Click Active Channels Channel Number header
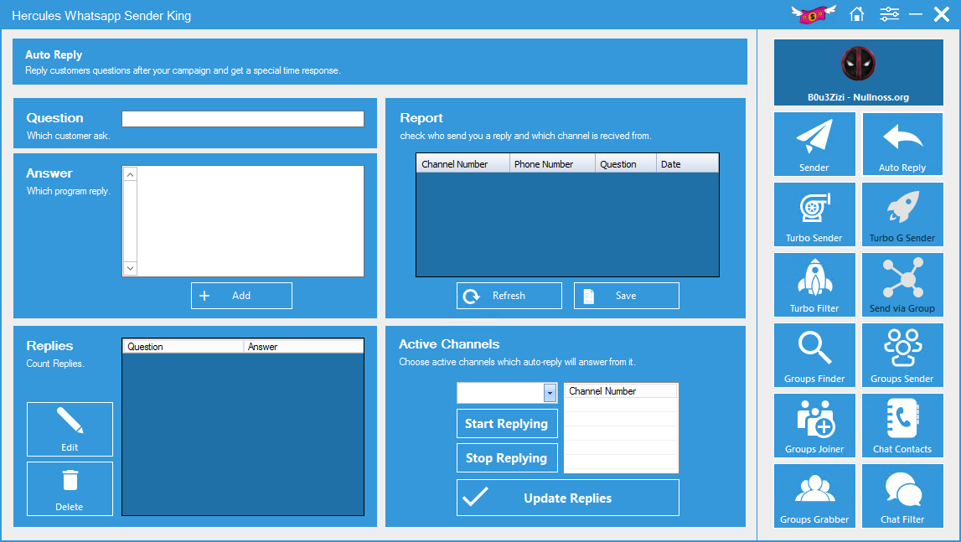The width and height of the screenshot is (961, 542). pyautogui.click(x=620, y=390)
